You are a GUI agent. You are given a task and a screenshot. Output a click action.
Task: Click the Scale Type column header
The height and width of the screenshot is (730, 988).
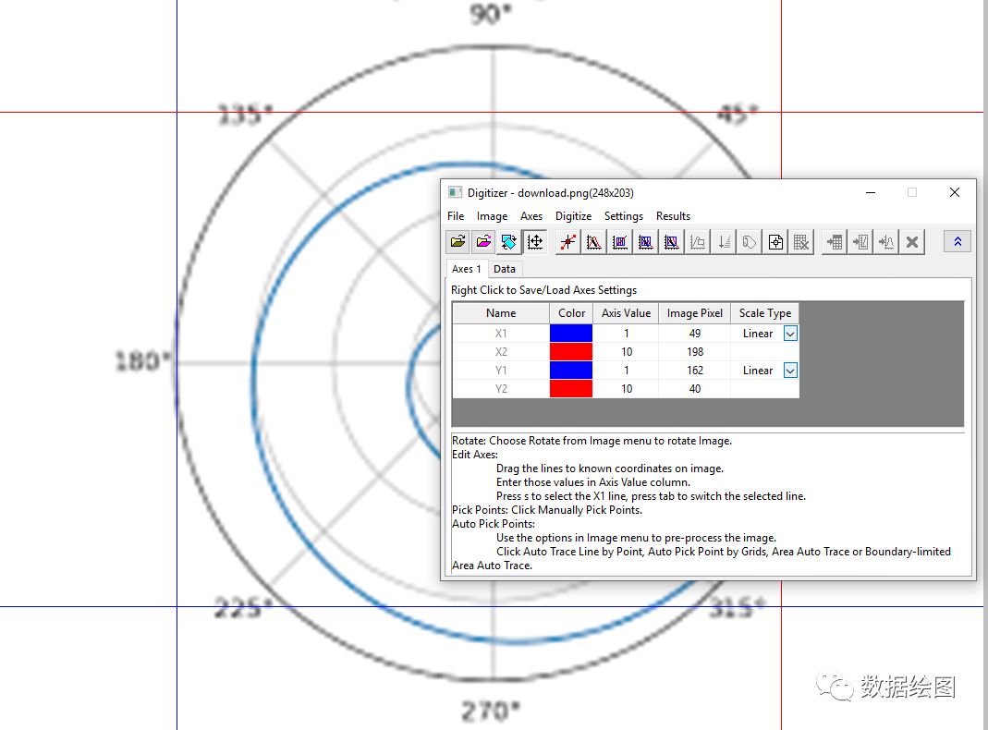(765, 313)
